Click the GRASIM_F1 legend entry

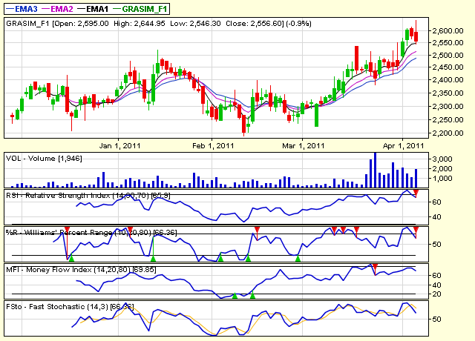click(140, 9)
